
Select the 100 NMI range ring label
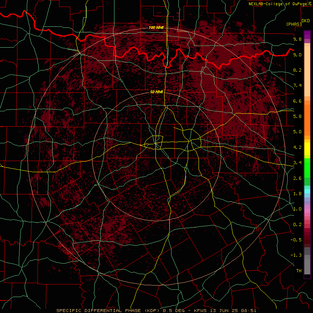click(156, 27)
